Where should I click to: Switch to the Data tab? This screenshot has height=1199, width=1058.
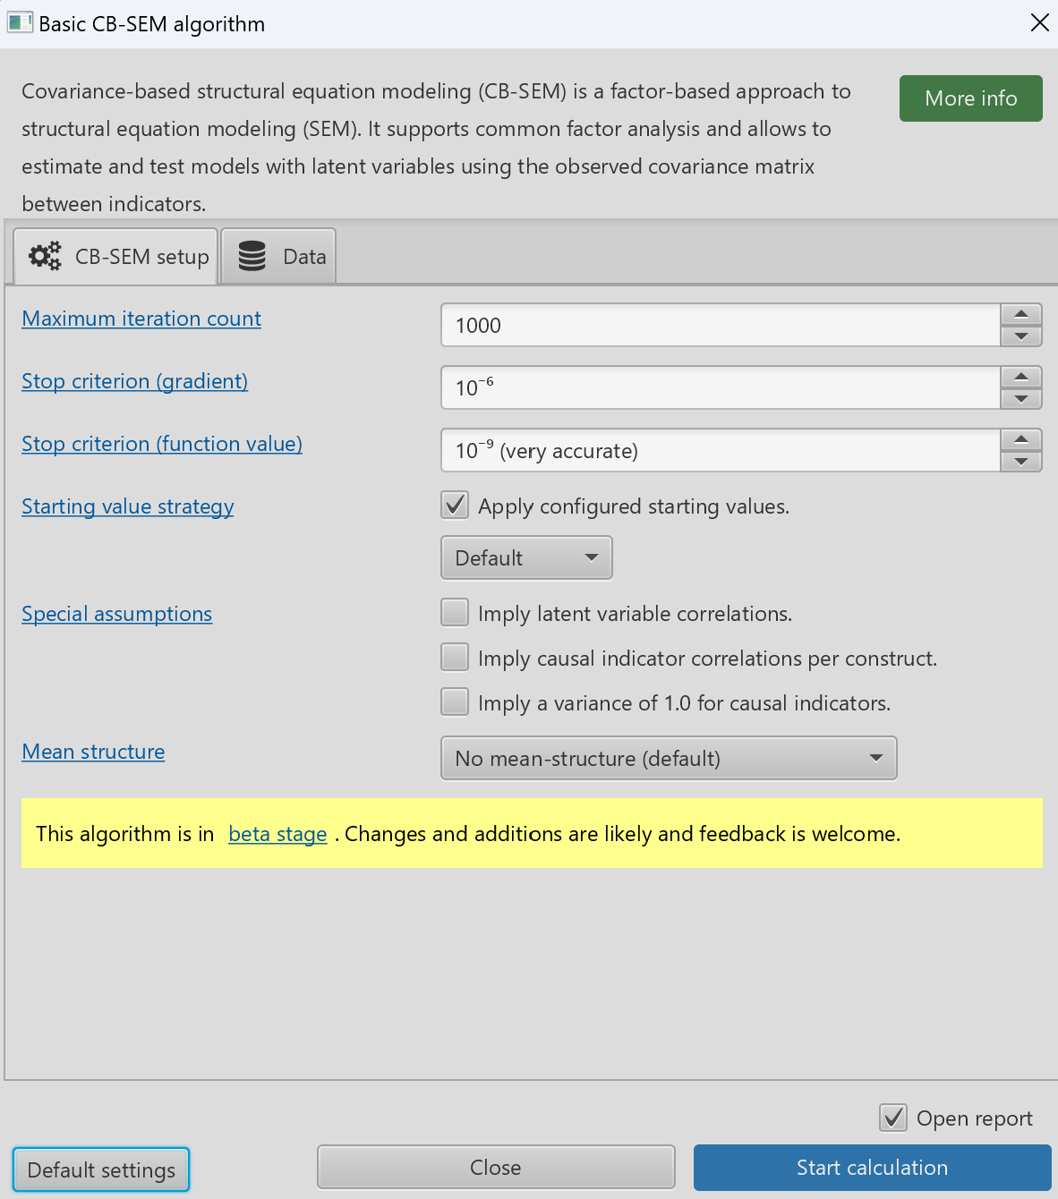[x=278, y=257]
